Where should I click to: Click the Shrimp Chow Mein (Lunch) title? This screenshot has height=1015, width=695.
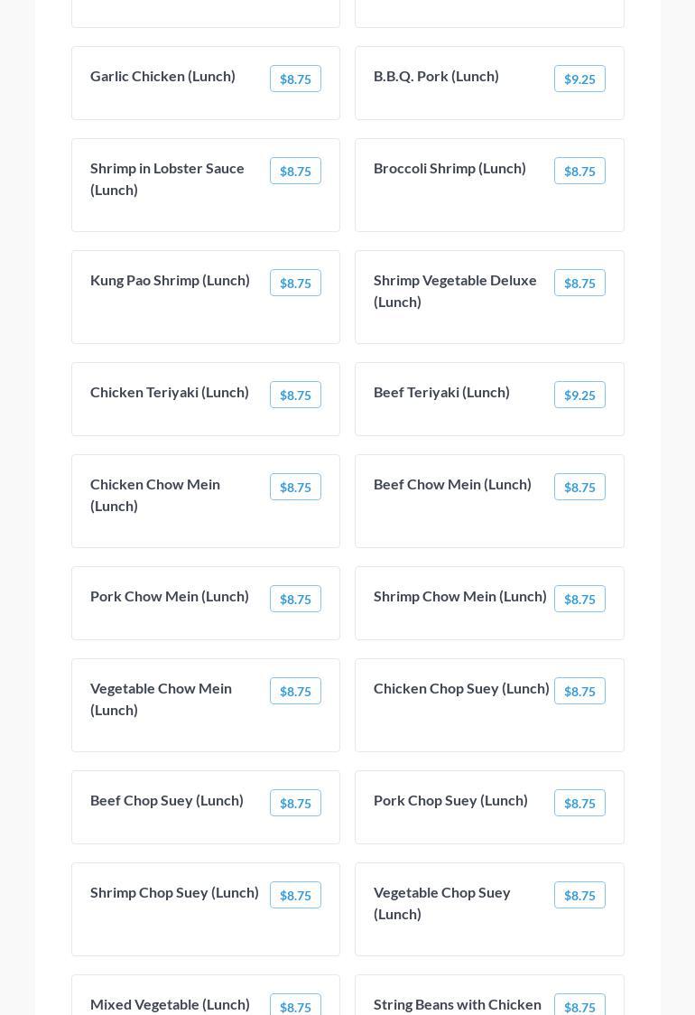tap(460, 597)
